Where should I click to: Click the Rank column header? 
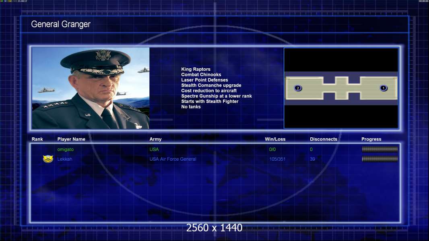point(37,139)
